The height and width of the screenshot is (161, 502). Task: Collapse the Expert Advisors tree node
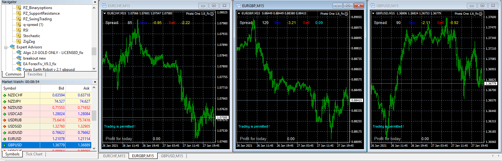point(6,47)
